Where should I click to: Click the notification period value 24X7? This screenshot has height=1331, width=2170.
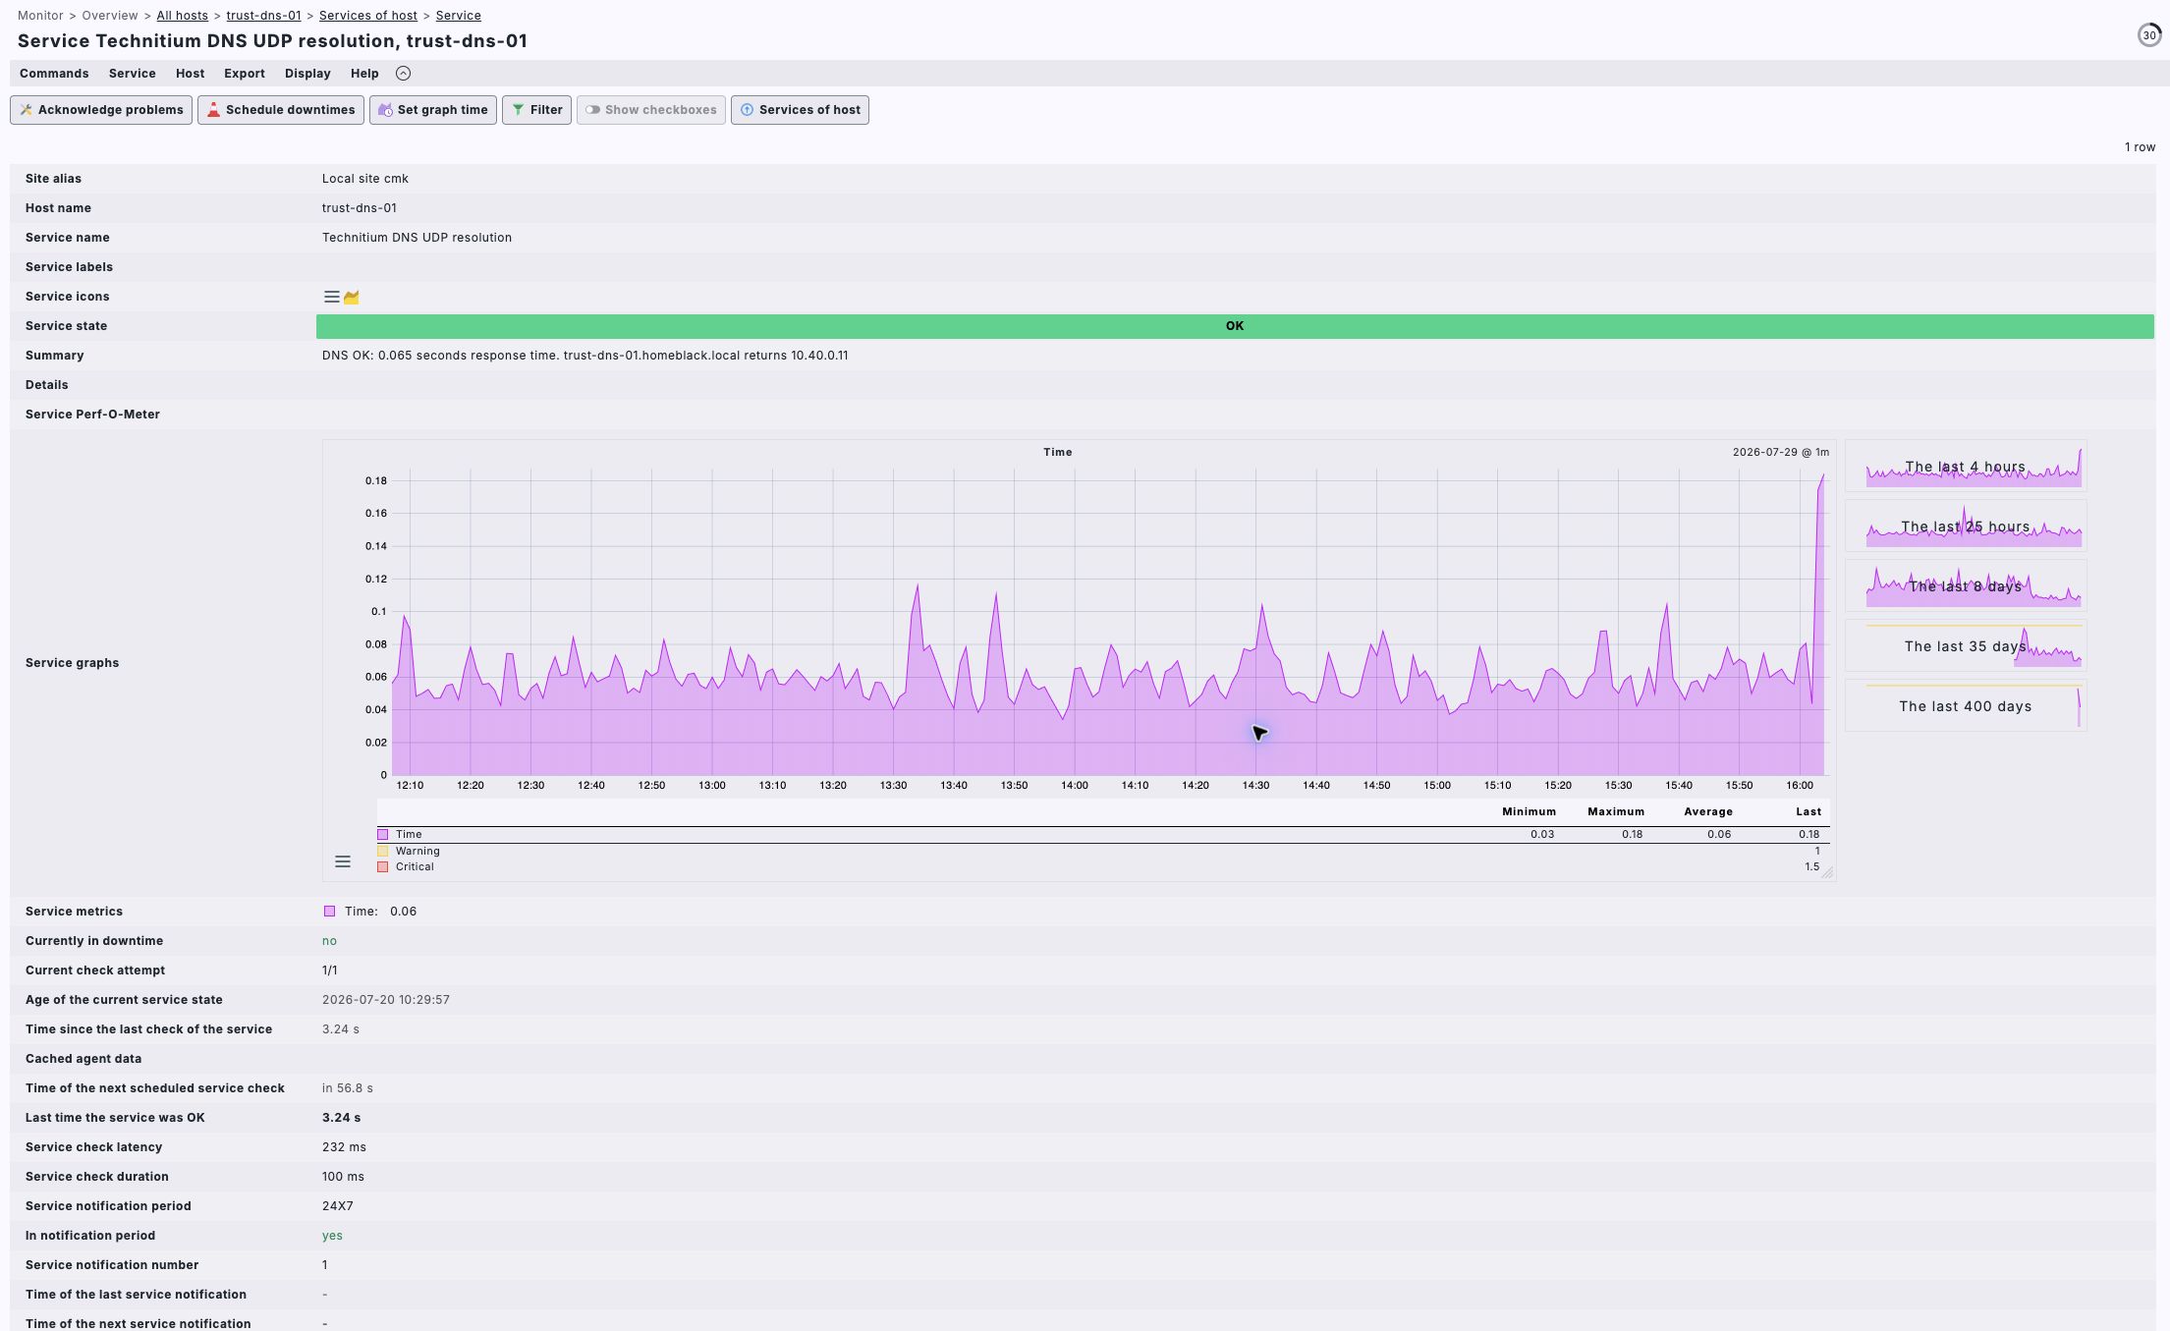338,1206
